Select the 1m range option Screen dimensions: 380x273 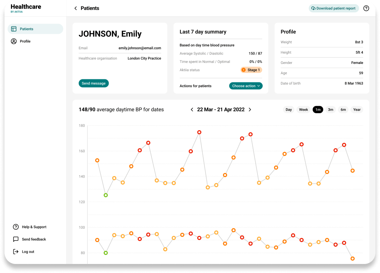[x=318, y=109]
